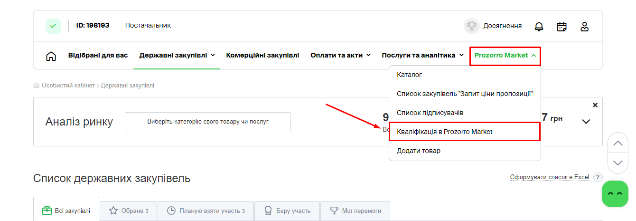Open the calendar icon in header
This screenshot has height=221, width=636.
(x=561, y=27)
